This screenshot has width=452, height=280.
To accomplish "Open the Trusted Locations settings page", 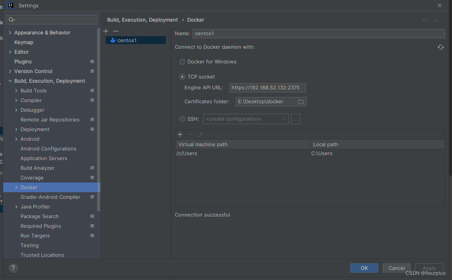I will tap(42, 255).
